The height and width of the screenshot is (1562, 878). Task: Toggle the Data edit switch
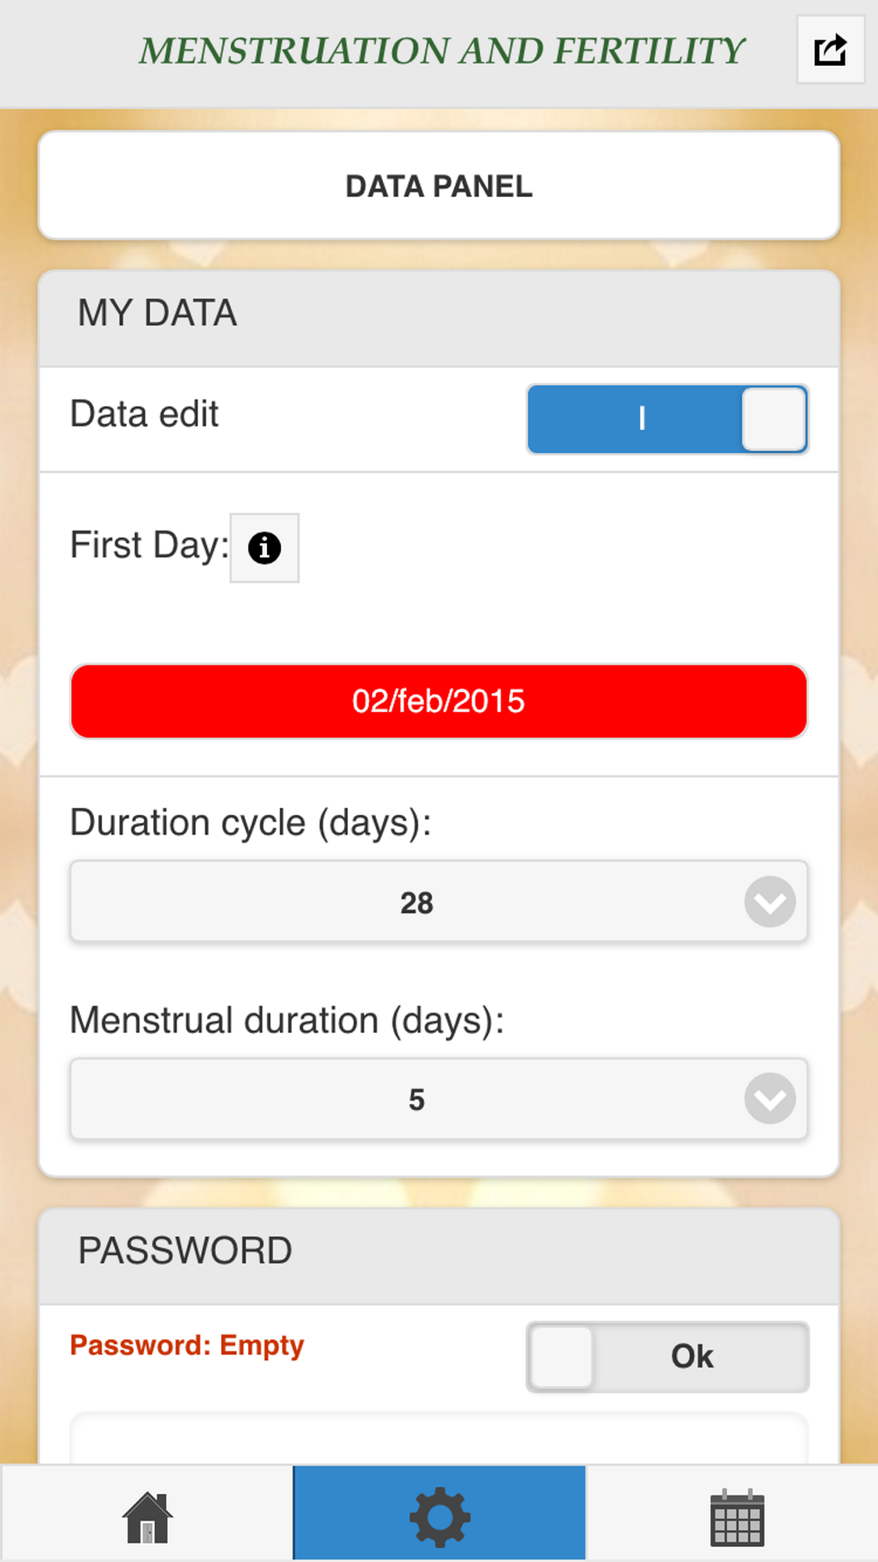tap(667, 419)
